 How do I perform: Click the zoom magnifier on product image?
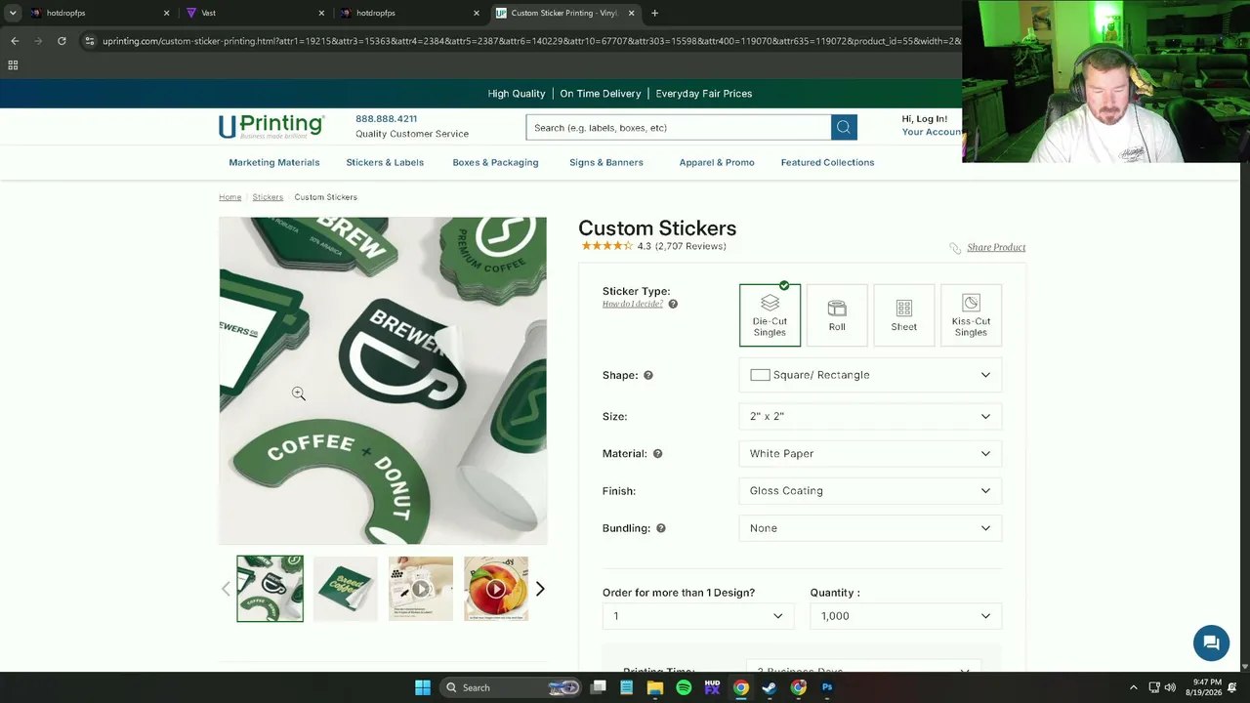[x=299, y=393]
